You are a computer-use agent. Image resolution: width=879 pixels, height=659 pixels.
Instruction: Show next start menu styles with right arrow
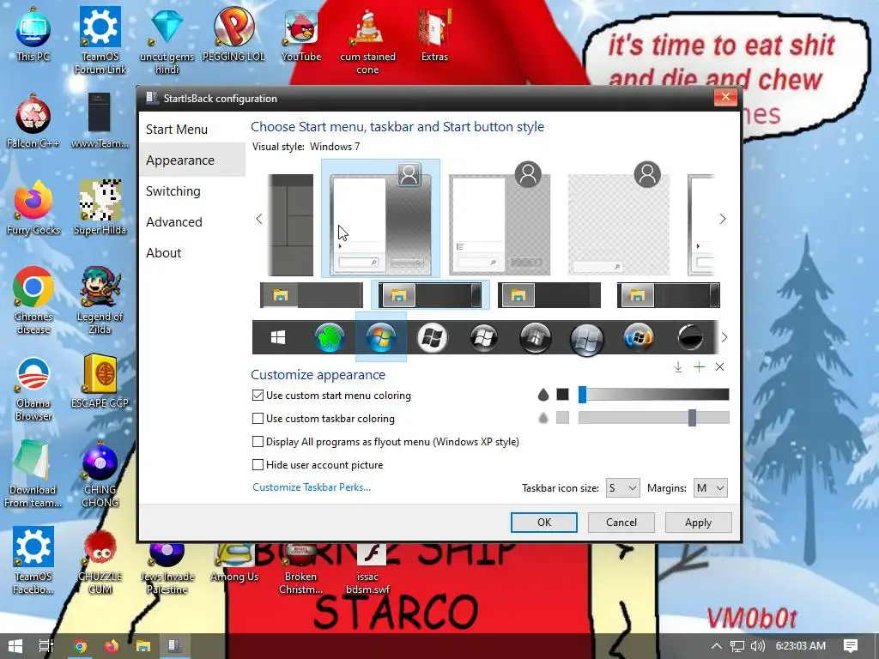coord(723,219)
